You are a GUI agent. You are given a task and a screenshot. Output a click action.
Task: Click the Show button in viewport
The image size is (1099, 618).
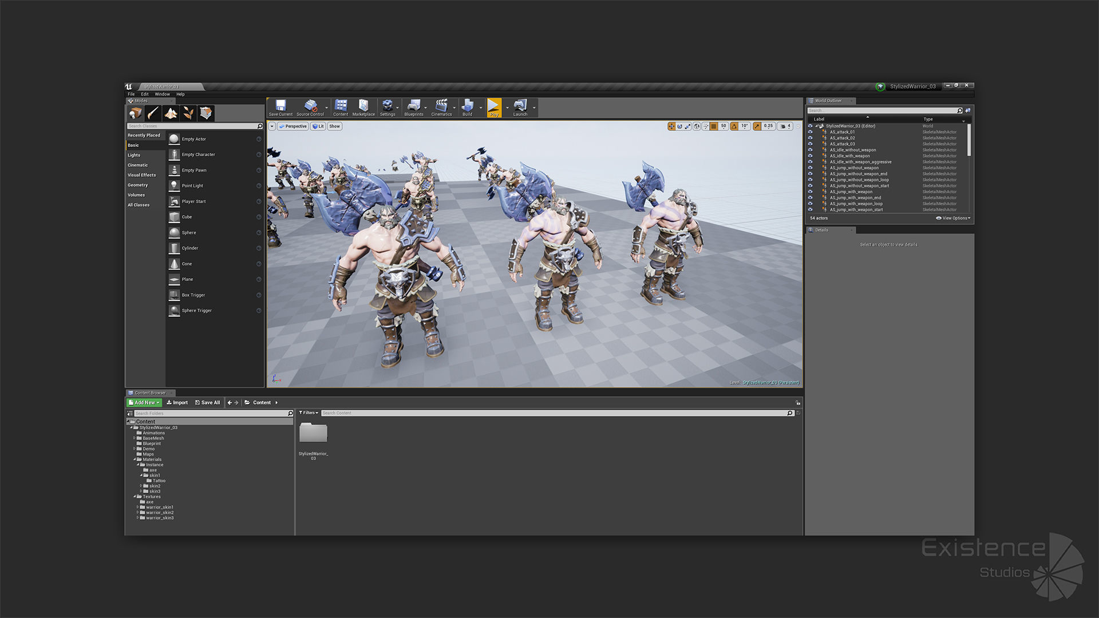pos(335,126)
